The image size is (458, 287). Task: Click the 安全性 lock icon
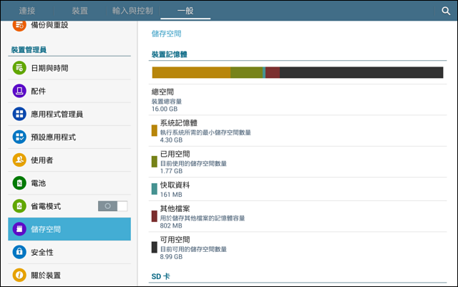click(x=19, y=252)
